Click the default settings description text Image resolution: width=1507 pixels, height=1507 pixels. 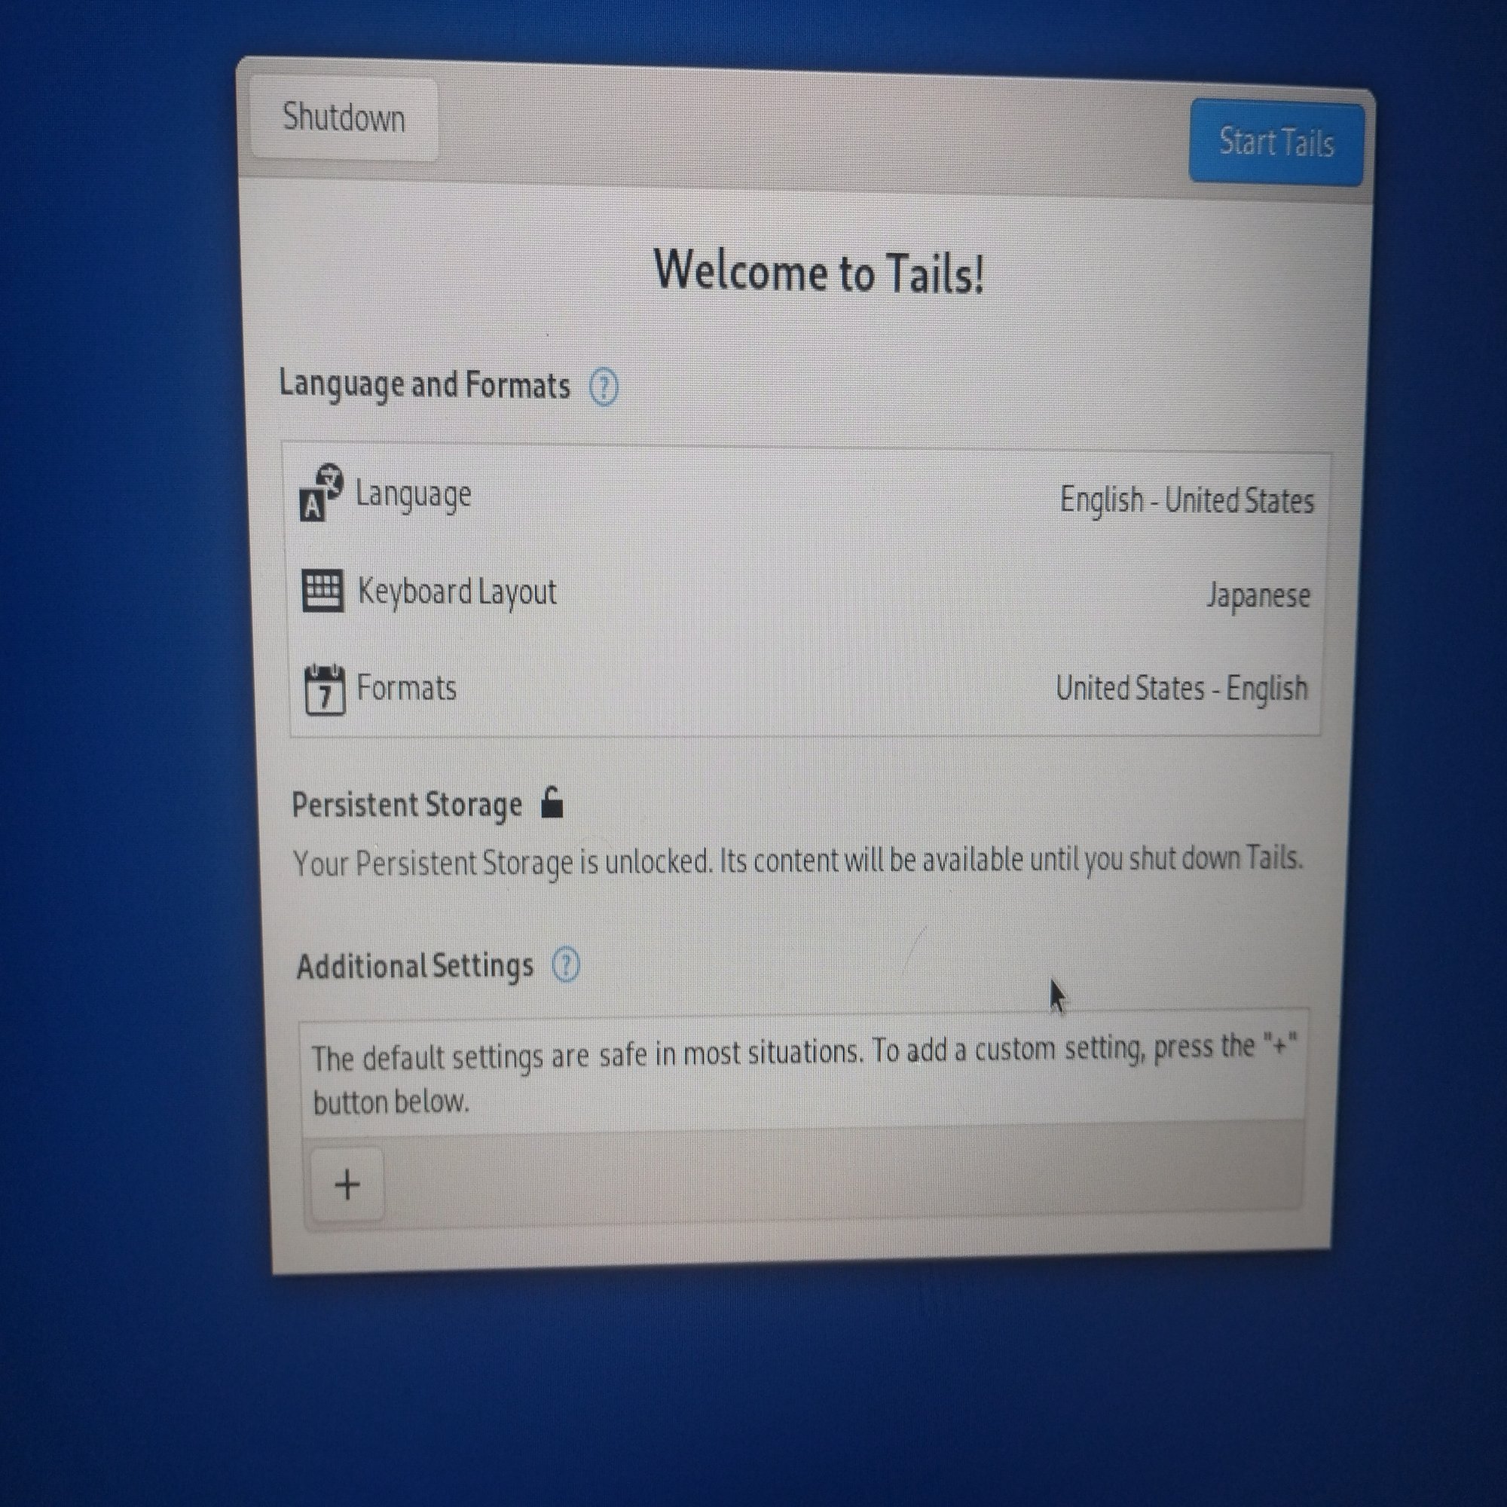pyautogui.click(x=803, y=1074)
